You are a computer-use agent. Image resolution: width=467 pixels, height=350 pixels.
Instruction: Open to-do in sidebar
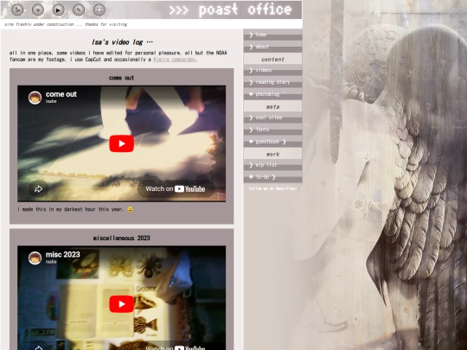pos(272,177)
